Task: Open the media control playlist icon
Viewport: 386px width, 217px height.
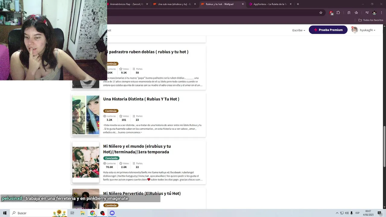Action: (x=367, y=13)
